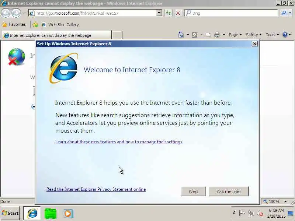Click the zoom level 100% button
295x221 pixels.
click(272, 201)
